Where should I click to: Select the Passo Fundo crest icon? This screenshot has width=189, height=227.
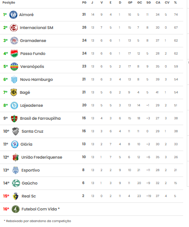[14, 54]
